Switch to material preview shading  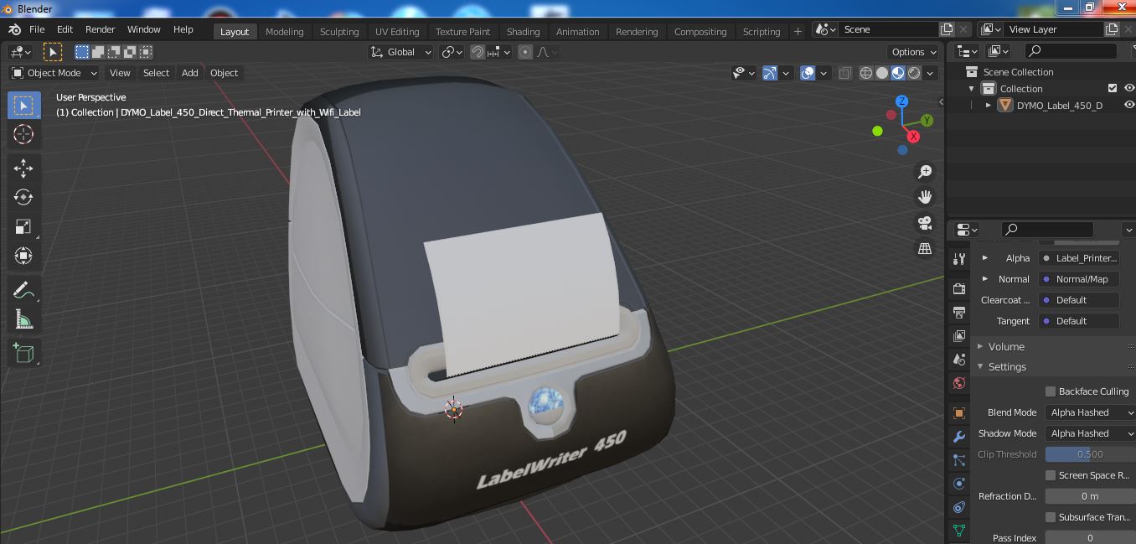point(898,73)
